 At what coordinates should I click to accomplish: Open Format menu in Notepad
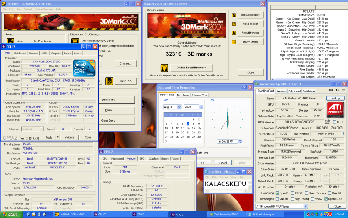point(223,177)
